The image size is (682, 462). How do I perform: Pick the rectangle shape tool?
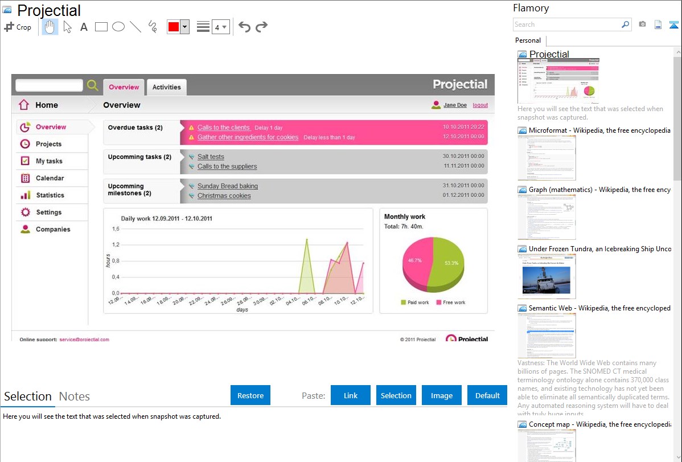(x=101, y=27)
